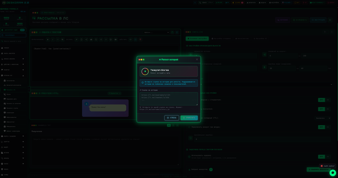Open Аккаунты in the top bar

(251, 3)
